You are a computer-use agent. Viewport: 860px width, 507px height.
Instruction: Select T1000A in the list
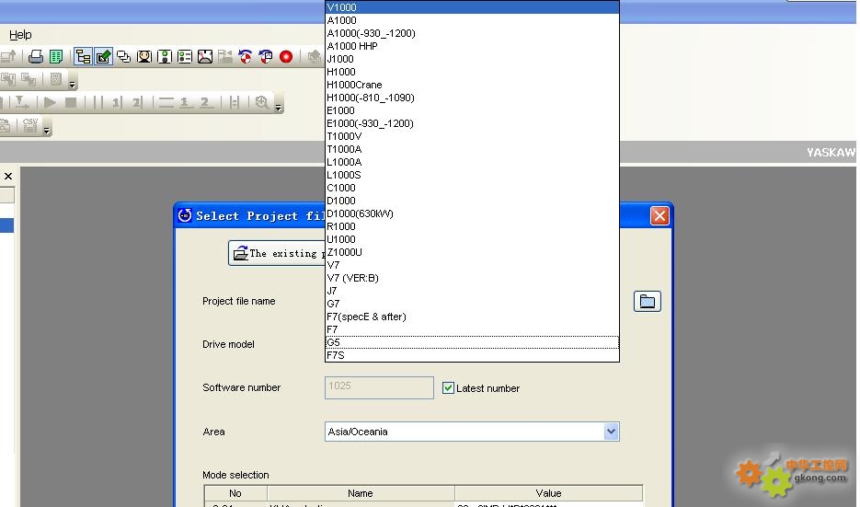click(472, 149)
